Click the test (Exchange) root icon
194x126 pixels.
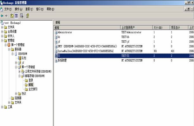tap(2, 23)
